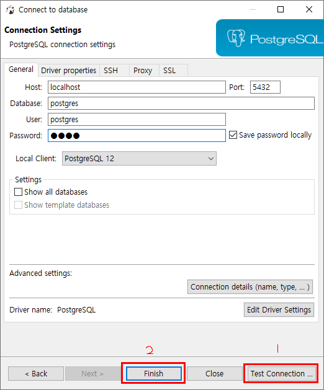Image resolution: width=324 pixels, height=390 pixels.
Task: Click the Test Connection button
Action: click(281, 374)
